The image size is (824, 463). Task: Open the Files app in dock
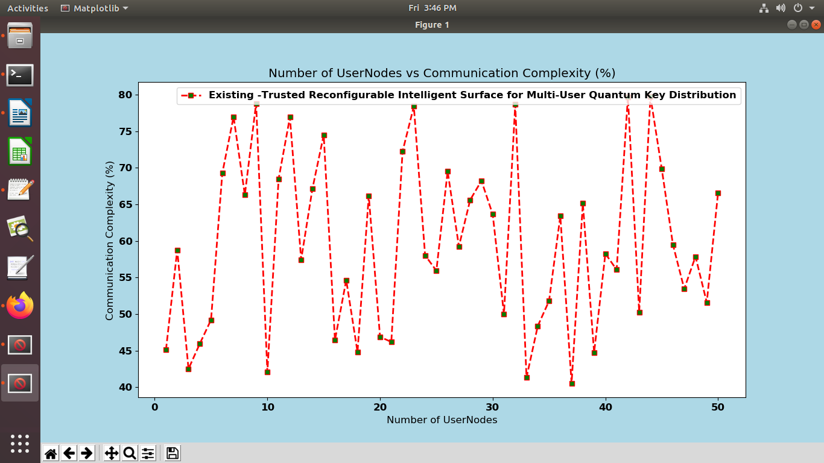20,36
